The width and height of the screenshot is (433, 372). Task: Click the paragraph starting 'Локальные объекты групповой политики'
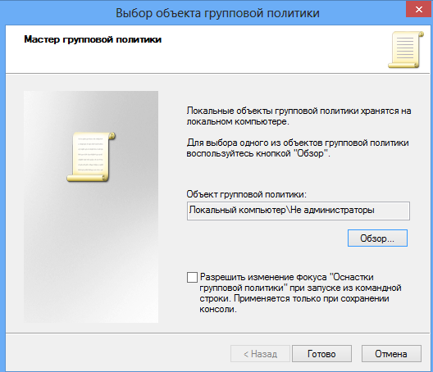(299, 116)
